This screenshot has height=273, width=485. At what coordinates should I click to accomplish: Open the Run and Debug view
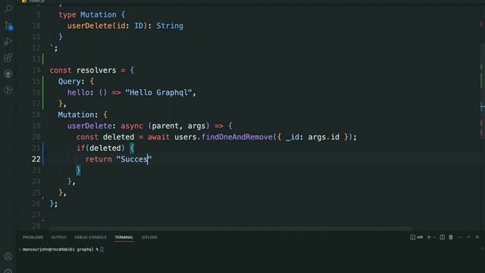coord(8,42)
